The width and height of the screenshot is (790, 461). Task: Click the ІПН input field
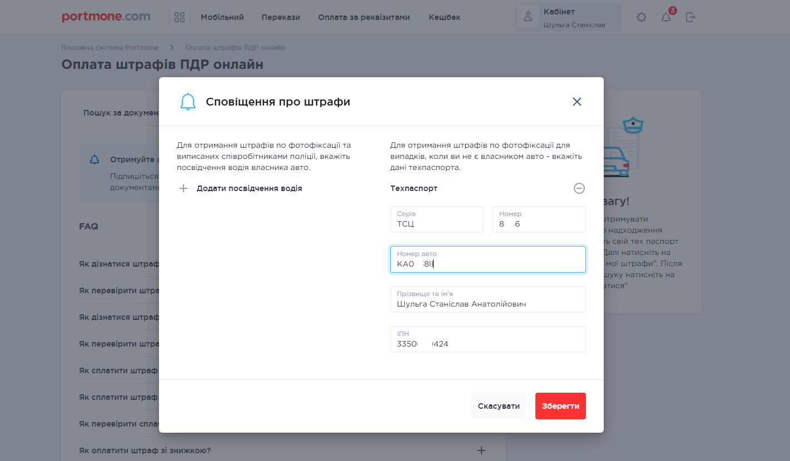click(488, 339)
